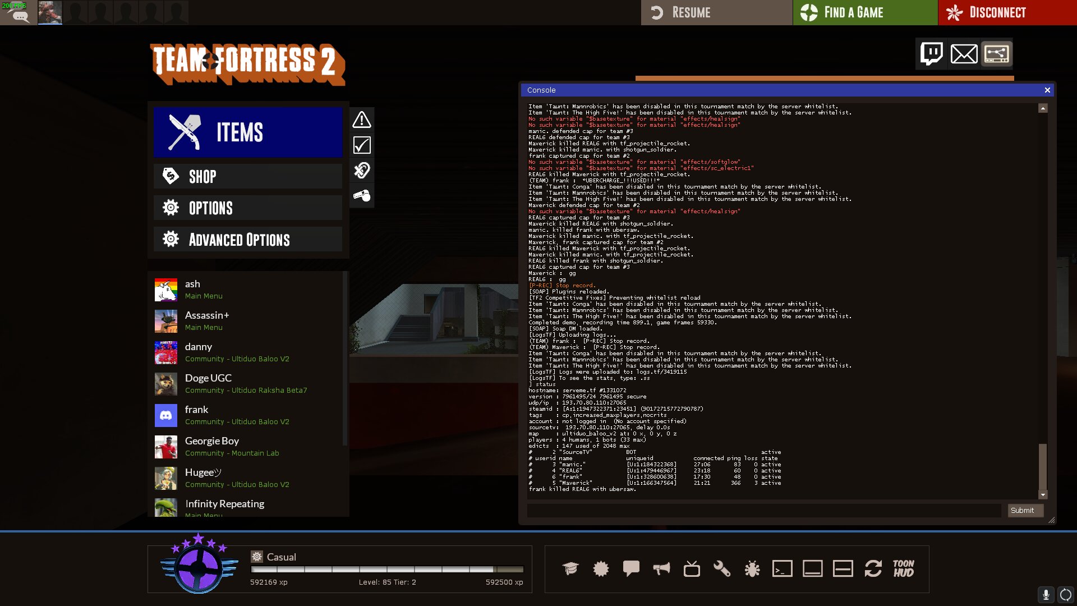
Task: Click the wrench workshop icon
Action: [x=722, y=569]
